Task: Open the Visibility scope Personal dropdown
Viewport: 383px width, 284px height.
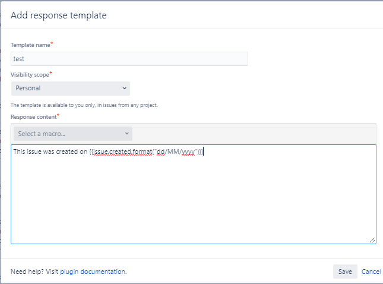Action: [70, 89]
